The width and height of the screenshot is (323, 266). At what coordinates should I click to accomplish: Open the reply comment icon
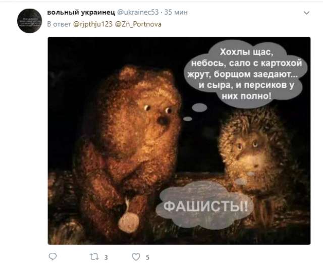pyautogui.click(x=52, y=257)
